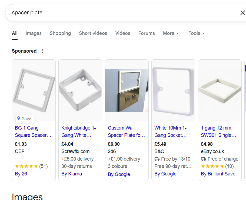Click the delivery truck icon under B&Q

tap(157, 159)
